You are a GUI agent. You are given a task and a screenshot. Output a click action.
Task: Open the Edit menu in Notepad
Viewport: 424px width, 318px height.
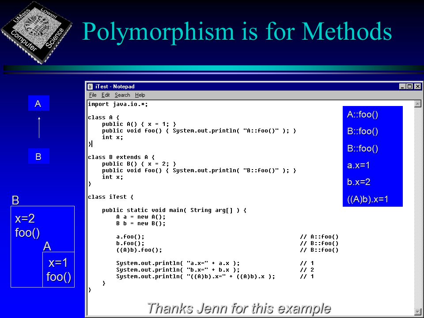click(106, 95)
